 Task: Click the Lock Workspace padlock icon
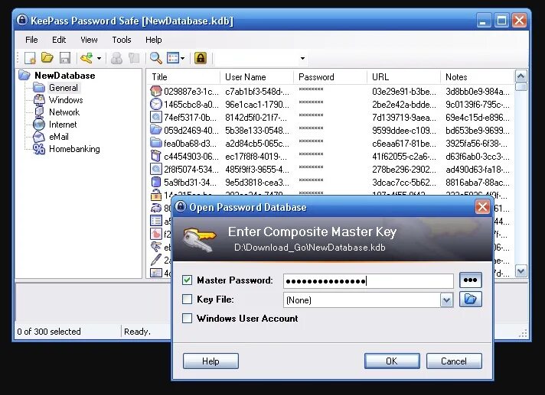pyautogui.click(x=201, y=58)
